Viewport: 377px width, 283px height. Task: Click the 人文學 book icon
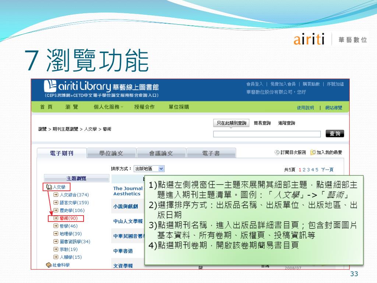pyautogui.click(x=49, y=187)
